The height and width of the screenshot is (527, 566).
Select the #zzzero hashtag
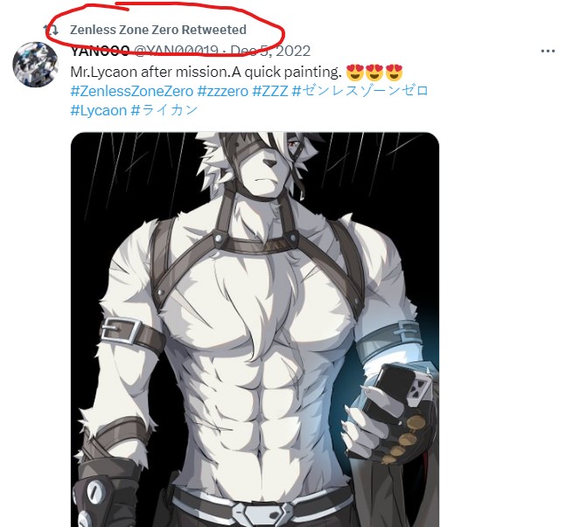pyautogui.click(x=223, y=91)
